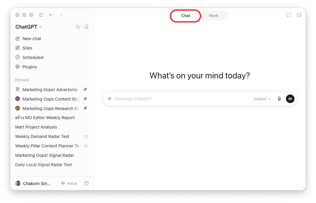Click the Voice button
The width and height of the screenshot is (316, 203).
tap(69, 184)
